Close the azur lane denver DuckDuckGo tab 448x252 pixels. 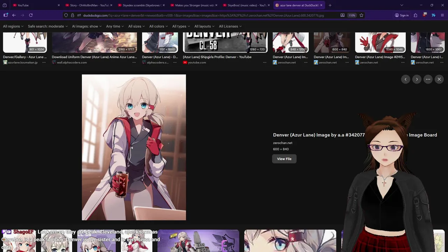321,5
